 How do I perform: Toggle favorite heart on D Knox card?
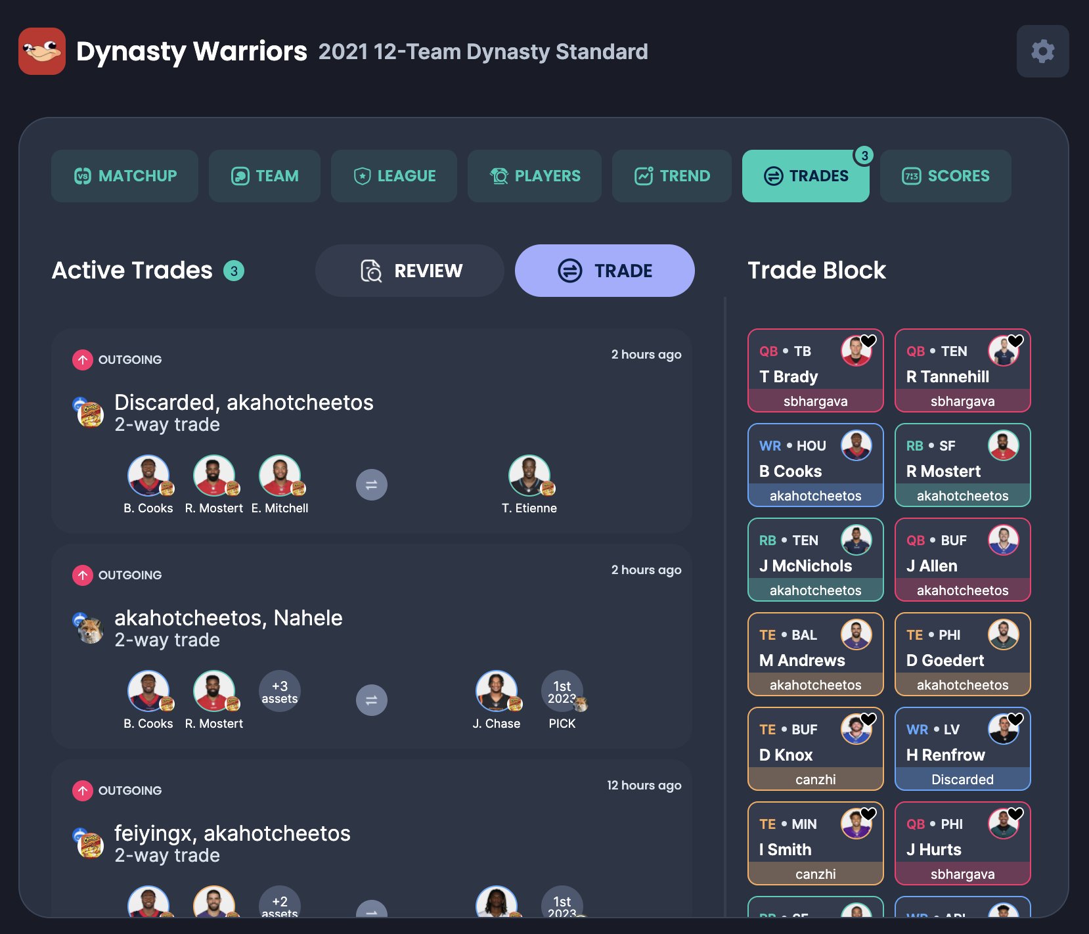click(x=868, y=719)
